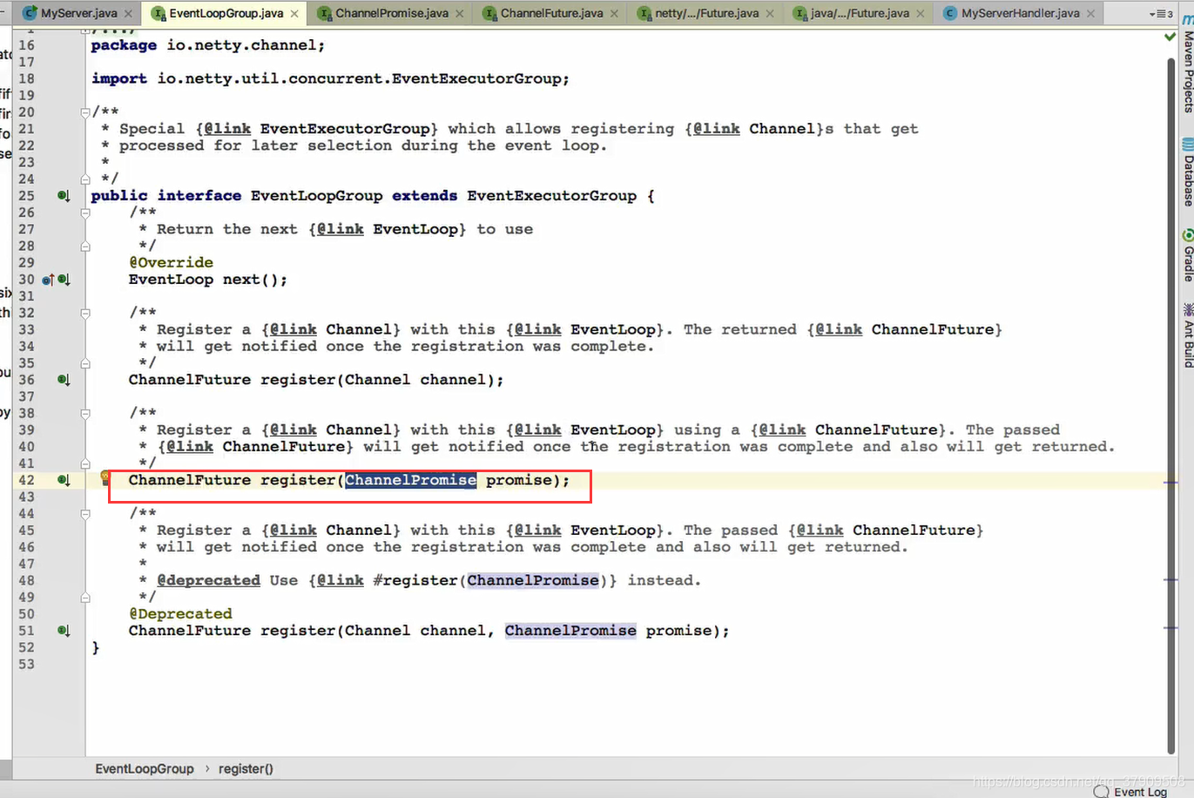The image size is (1194, 798).
Task: Click the implementation gutter icon on line 51
Action: pyautogui.click(x=64, y=631)
